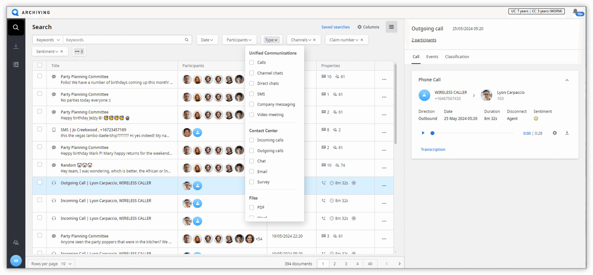Expand the Participants filter dropdown
The image size is (593, 275).
[x=239, y=40]
